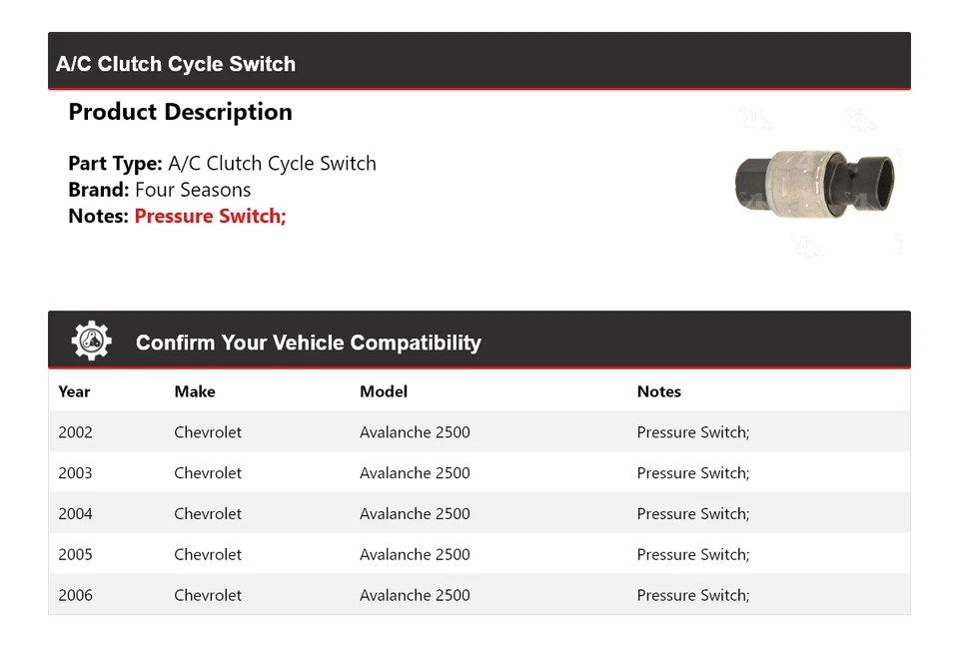Screen dimensions: 959x647
Task: Select the 2005 year row cell
Action: (x=76, y=554)
